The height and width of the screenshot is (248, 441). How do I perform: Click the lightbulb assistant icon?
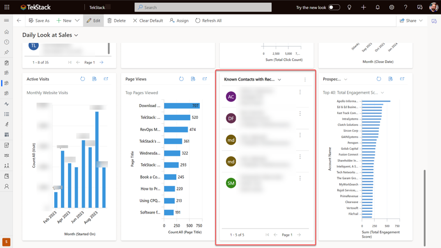tap(349, 8)
